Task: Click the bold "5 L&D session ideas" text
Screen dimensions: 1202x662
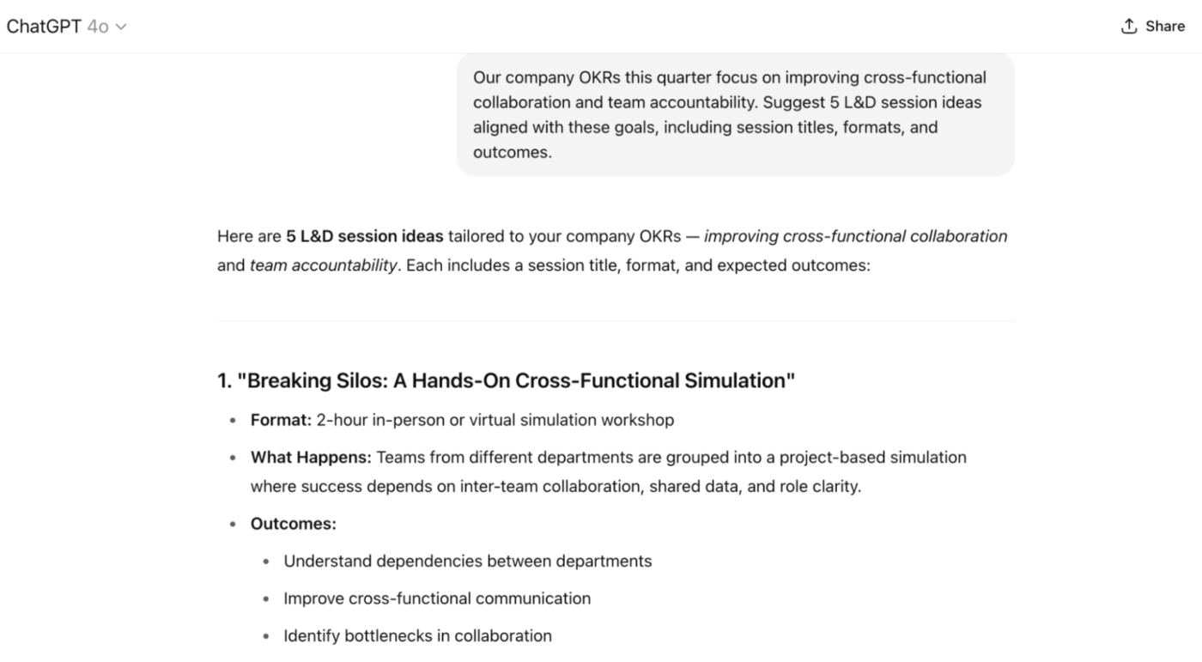Action: (365, 236)
